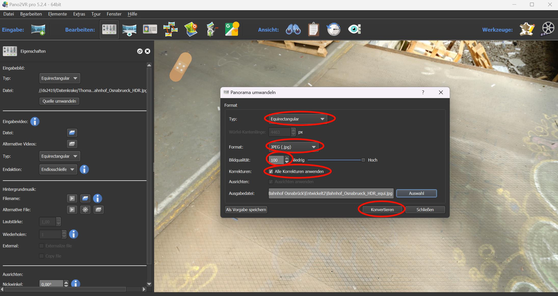
Task: Open the Viewing Parameters panorama icon
Action: point(129,30)
